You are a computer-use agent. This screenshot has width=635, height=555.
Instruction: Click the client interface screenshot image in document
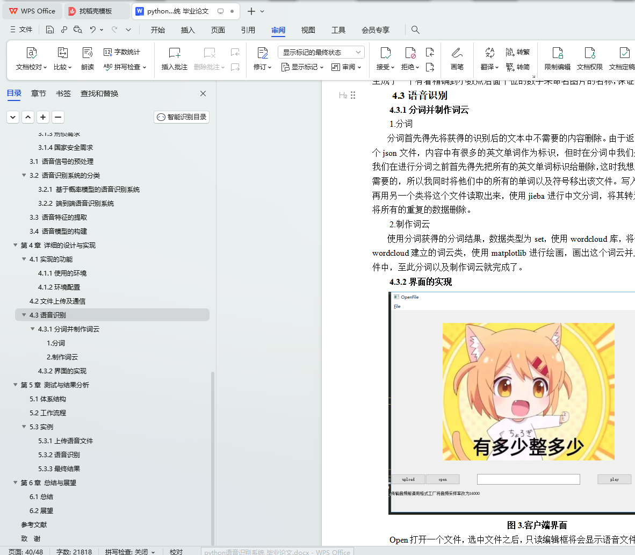tap(511, 403)
